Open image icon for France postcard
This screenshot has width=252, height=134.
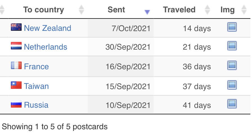click(x=232, y=65)
